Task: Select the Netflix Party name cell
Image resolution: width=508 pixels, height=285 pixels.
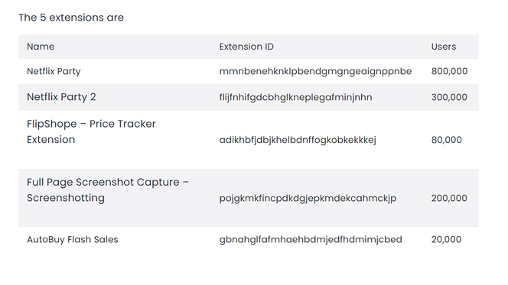Action: point(54,72)
